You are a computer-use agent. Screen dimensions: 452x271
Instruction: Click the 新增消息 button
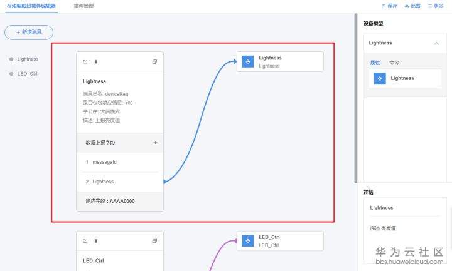(x=29, y=32)
